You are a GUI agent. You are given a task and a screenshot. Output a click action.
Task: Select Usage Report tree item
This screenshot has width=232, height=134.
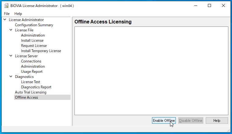point(32,72)
